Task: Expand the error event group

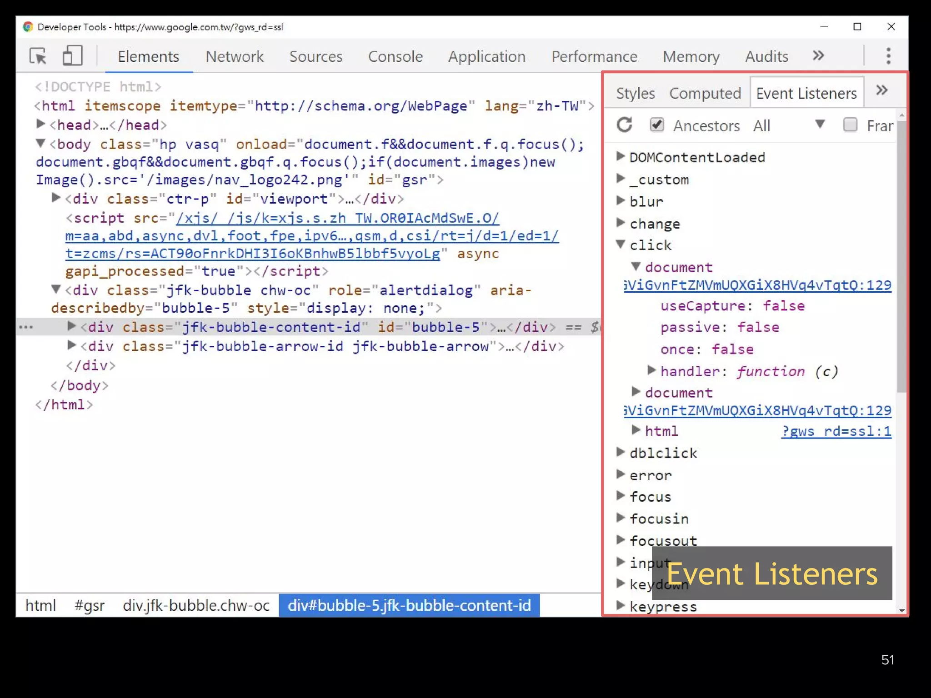Action: point(621,474)
